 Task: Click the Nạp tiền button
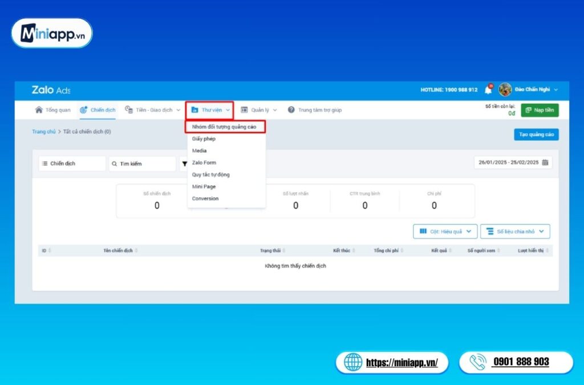(540, 110)
